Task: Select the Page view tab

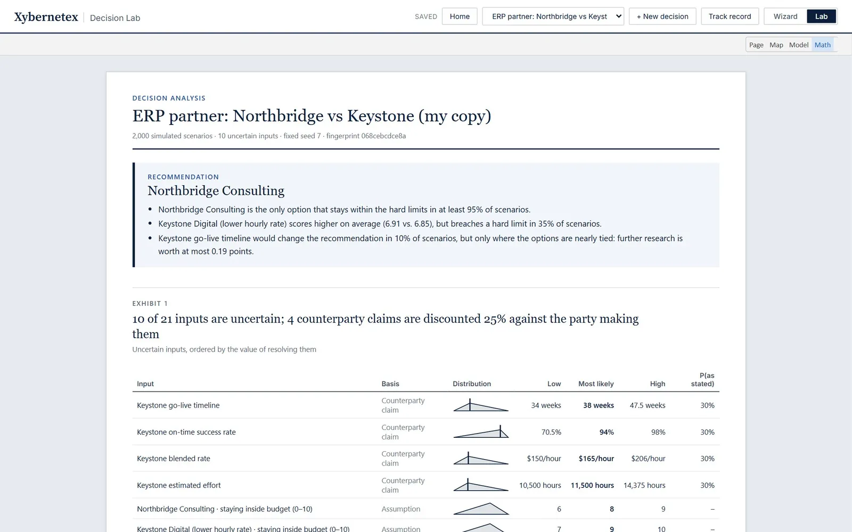Action: 756,45
